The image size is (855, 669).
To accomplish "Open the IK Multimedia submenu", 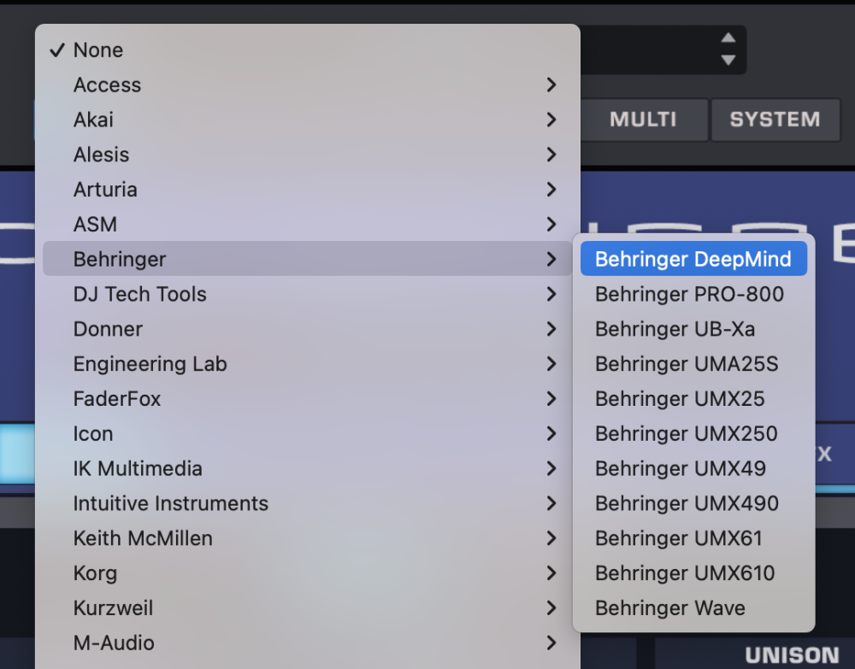I will [x=138, y=469].
